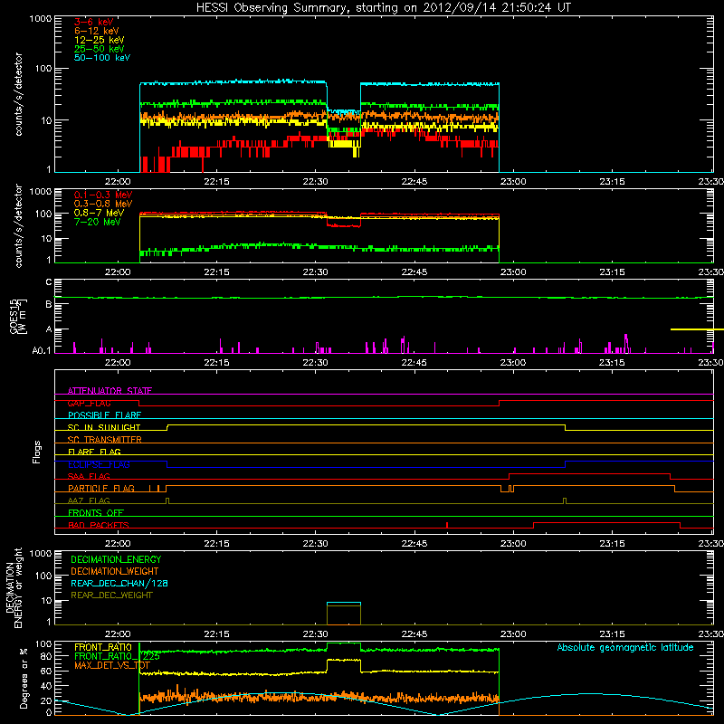Click the decimation rectangle near 22:35
The image size is (724, 724).
[344, 614]
